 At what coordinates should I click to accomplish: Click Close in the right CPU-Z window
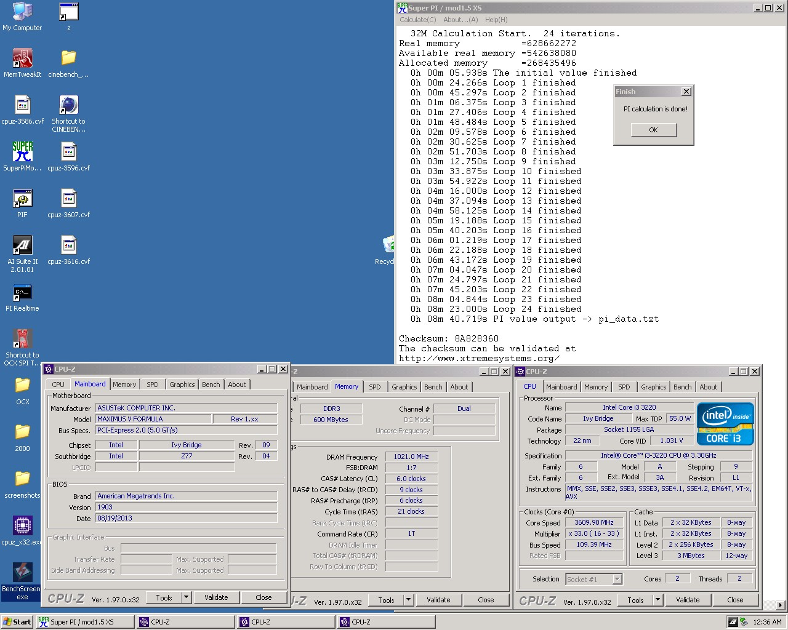point(735,600)
